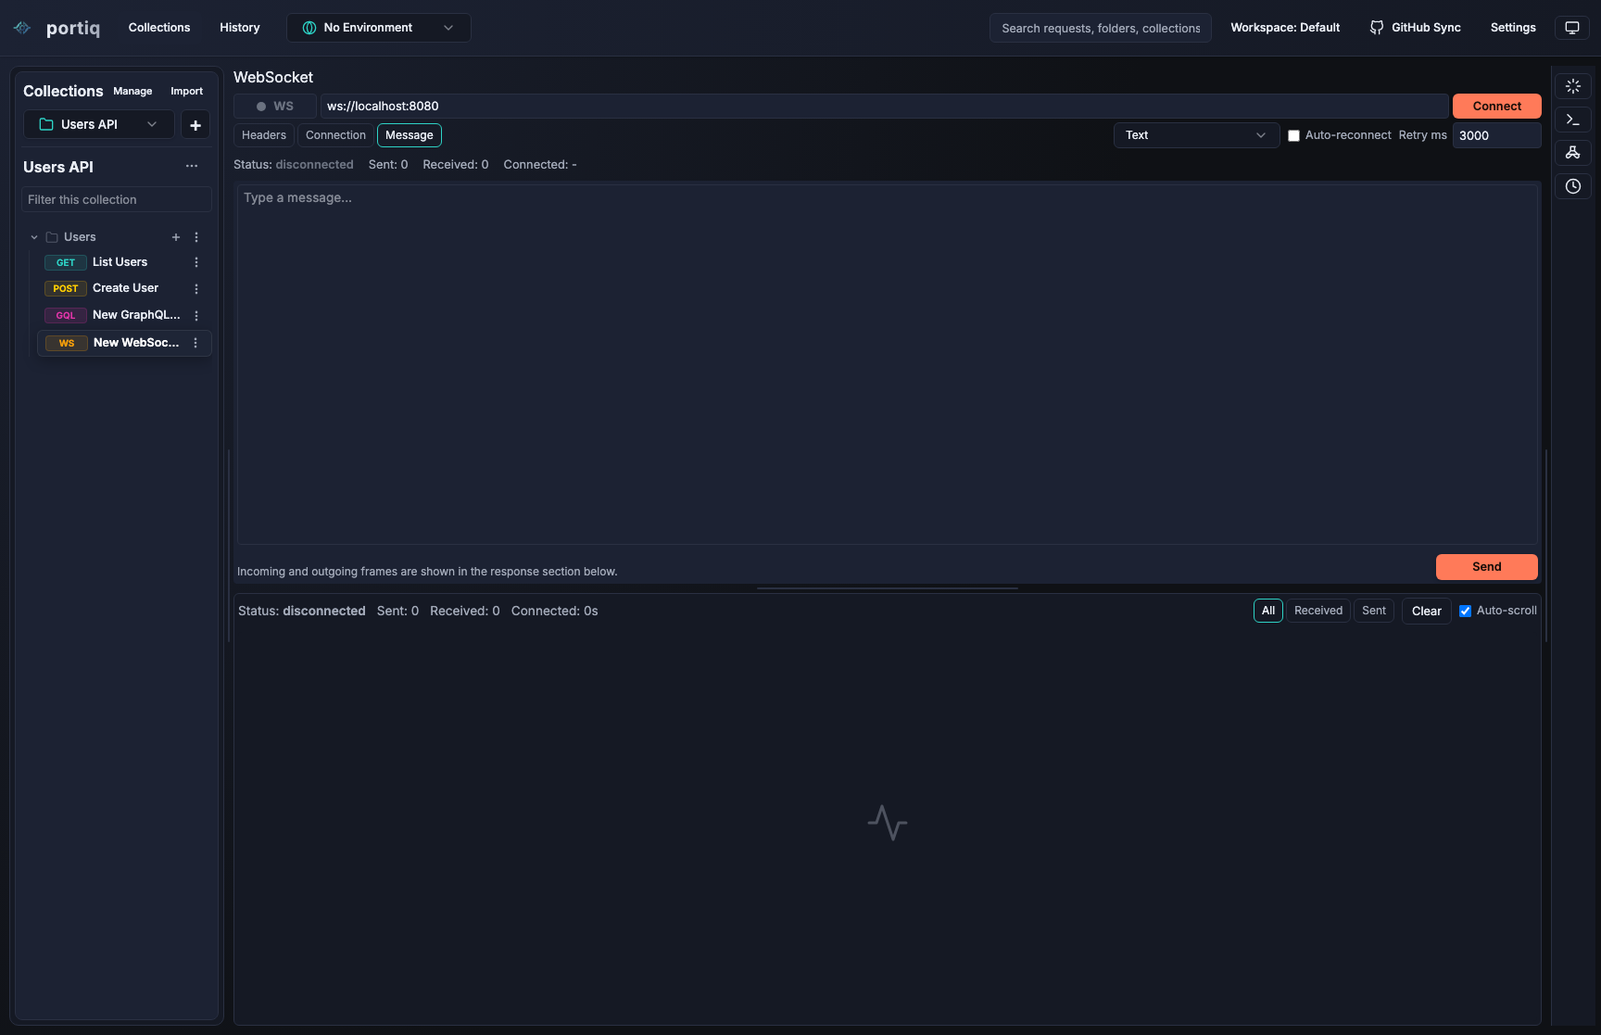Image resolution: width=1601 pixels, height=1035 pixels.
Task: Focus the global search requests field
Action: 1101,28
